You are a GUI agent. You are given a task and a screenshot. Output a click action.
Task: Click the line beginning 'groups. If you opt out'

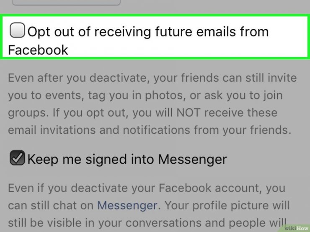(142, 112)
